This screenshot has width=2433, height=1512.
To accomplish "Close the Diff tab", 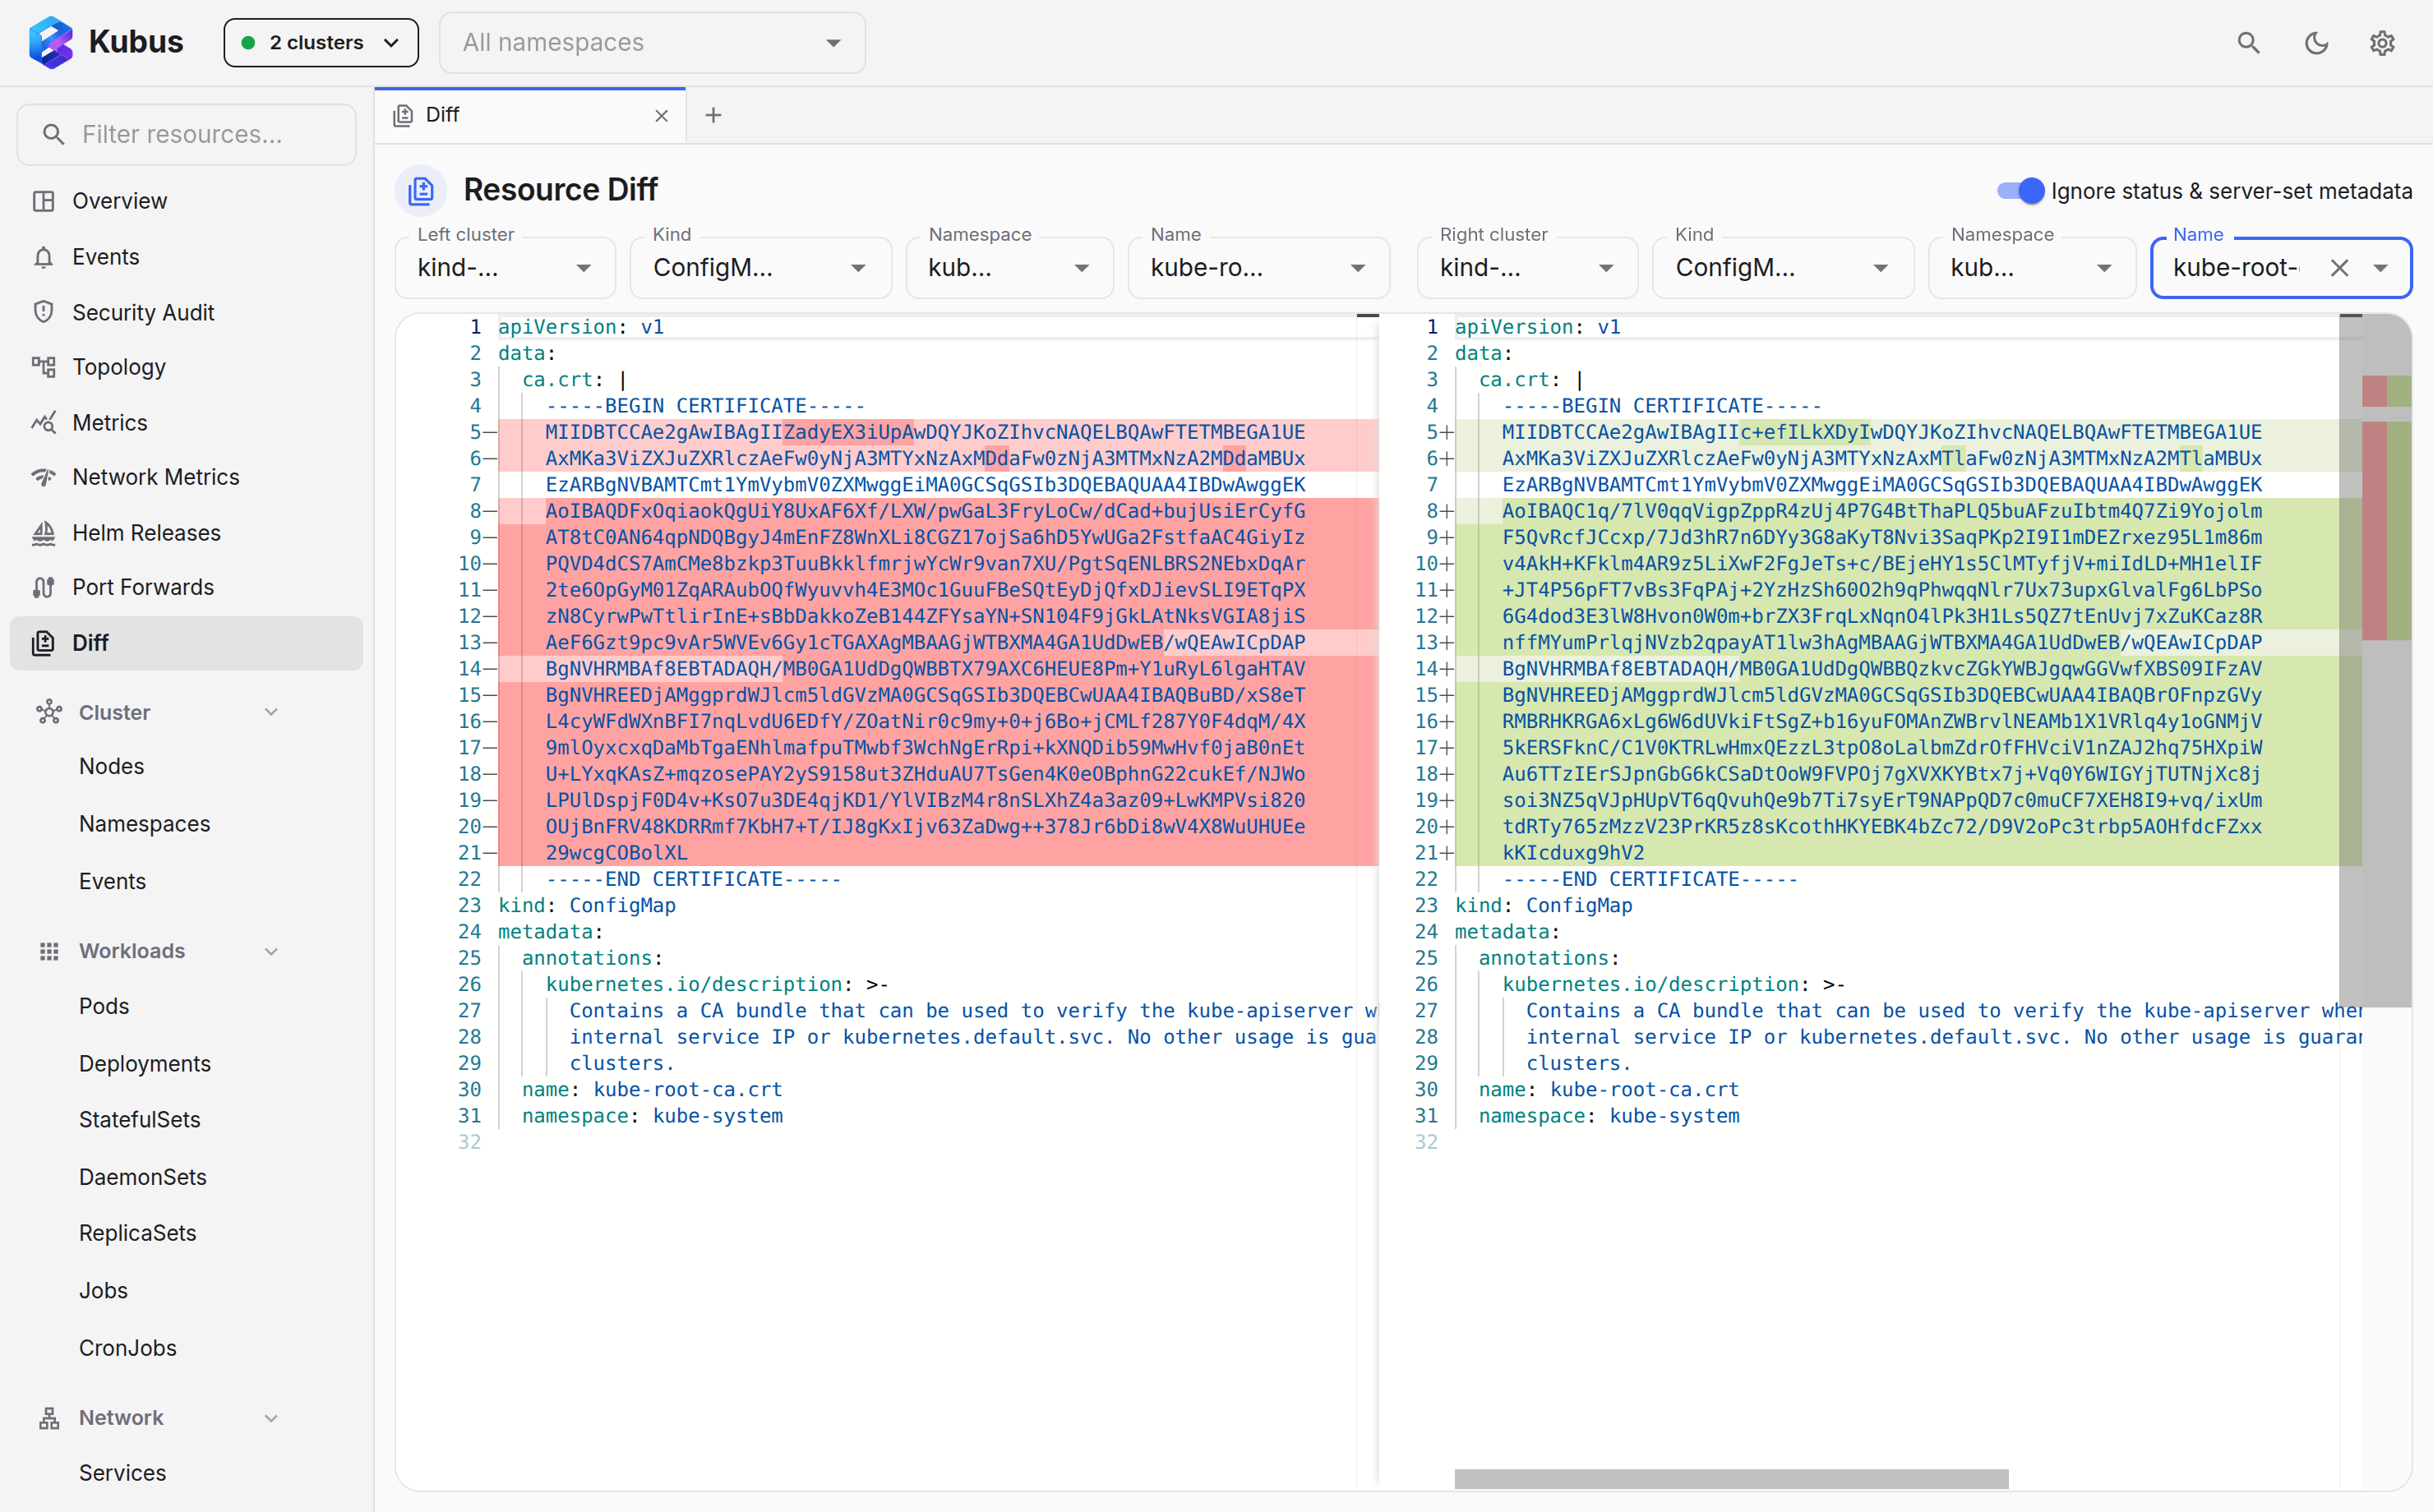I will click(x=661, y=116).
